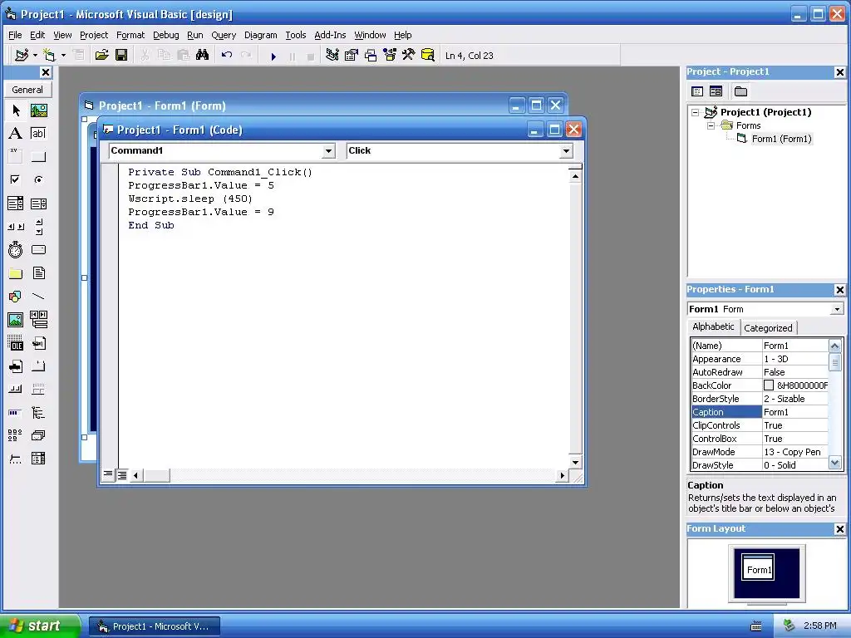Screen dimensions: 851x638
Task: Open the Form1 object dropdown in Properties
Action: click(838, 309)
